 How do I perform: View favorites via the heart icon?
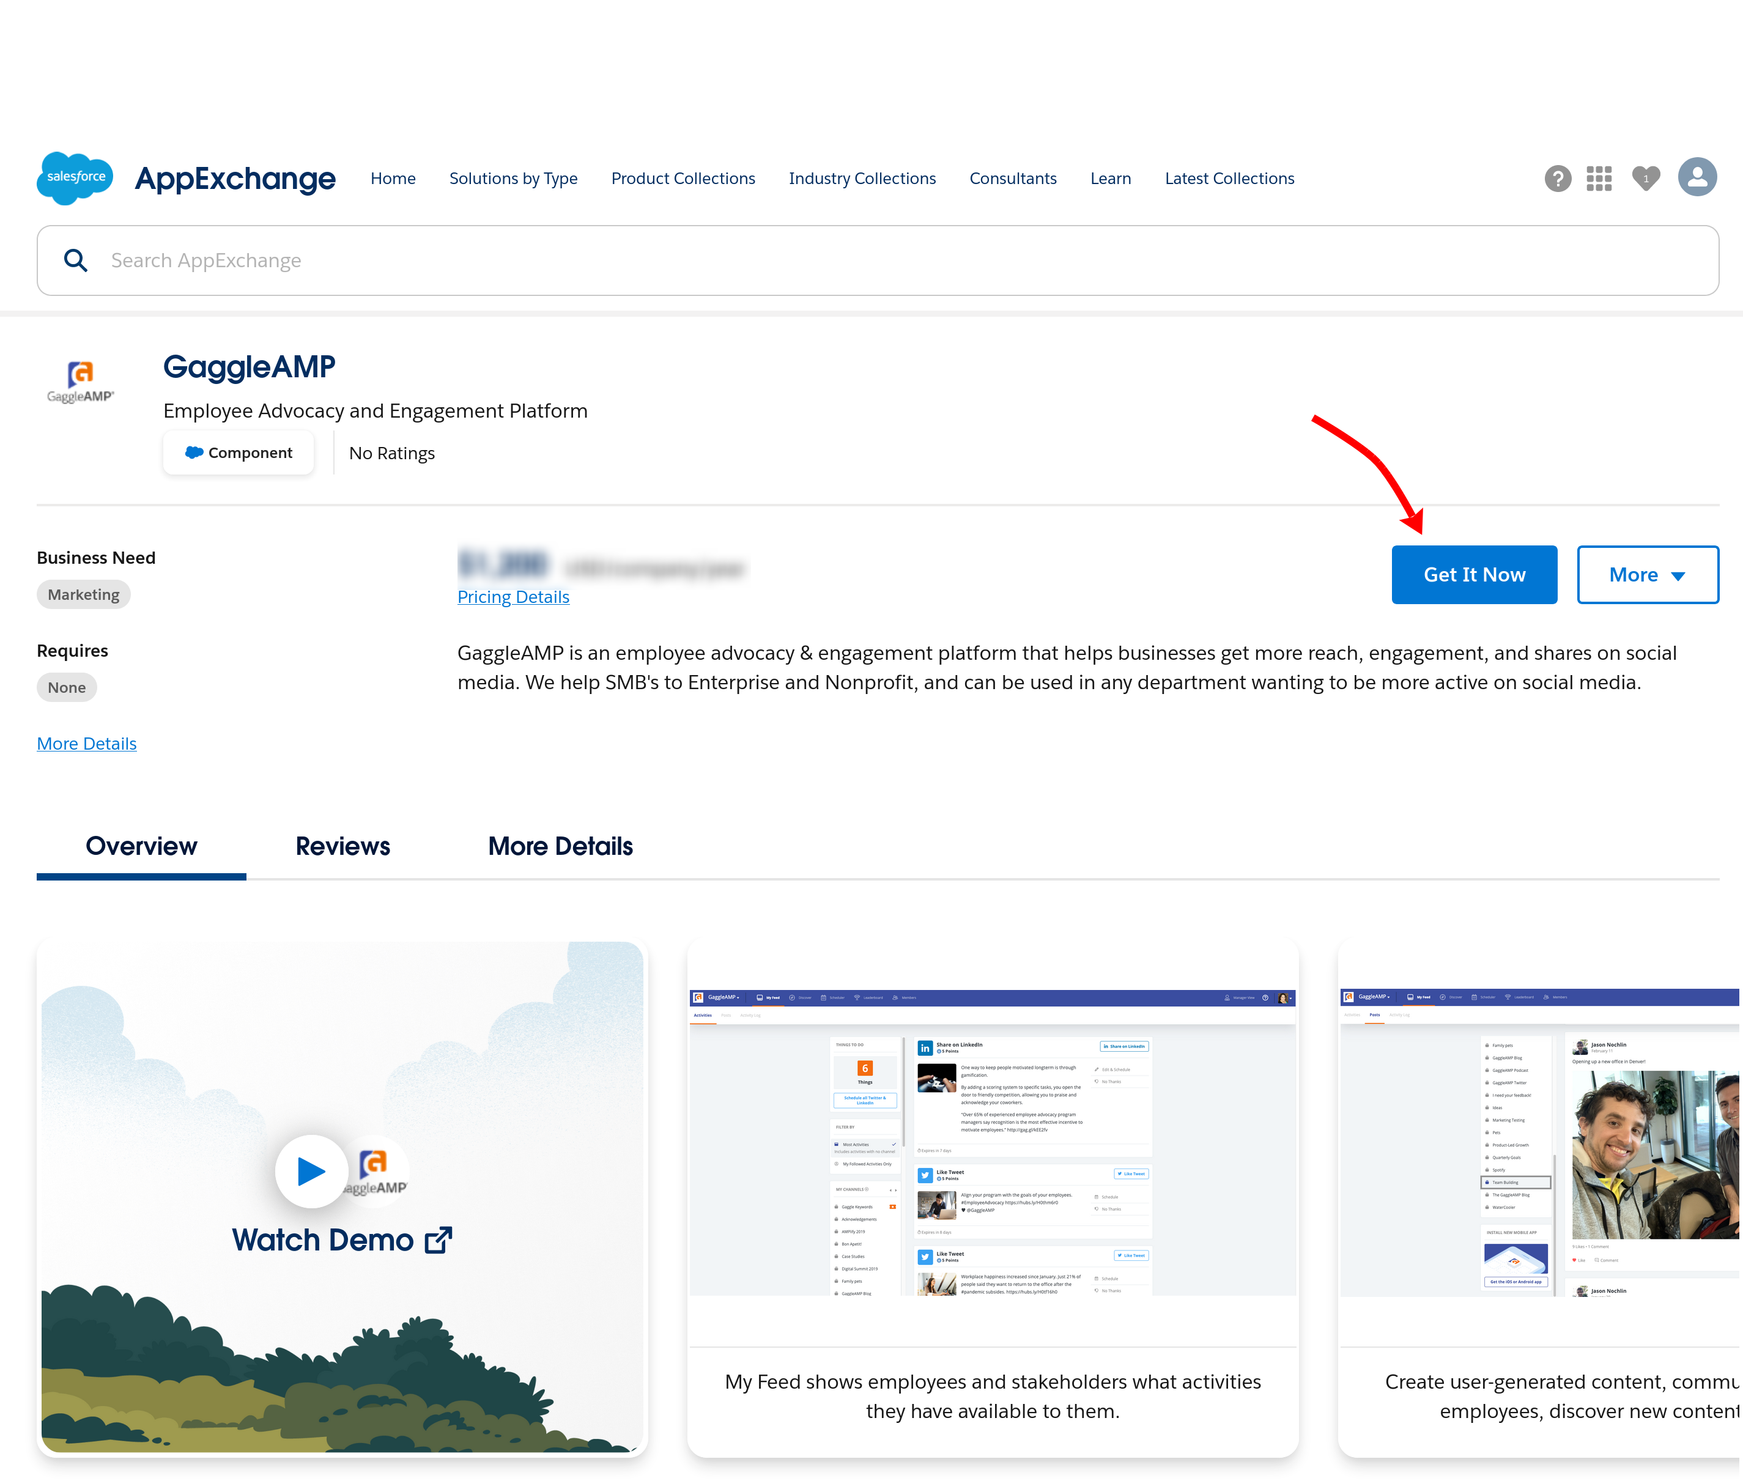[x=1646, y=178]
